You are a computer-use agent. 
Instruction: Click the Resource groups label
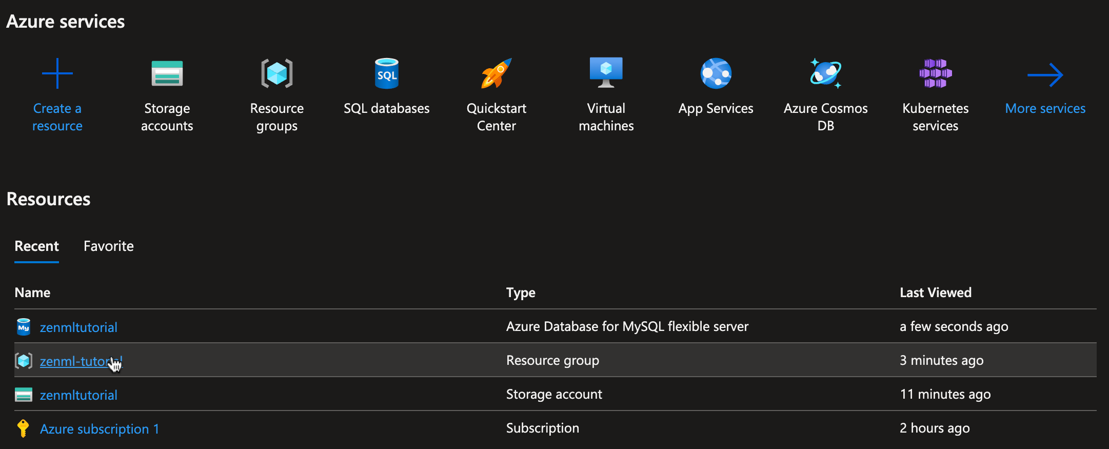click(x=277, y=117)
